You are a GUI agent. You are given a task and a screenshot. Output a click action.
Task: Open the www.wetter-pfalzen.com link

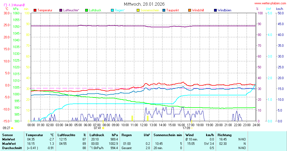270,4
